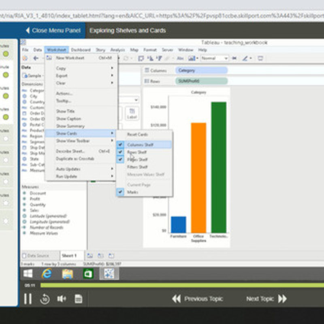Image resolution: width=324 pixels, height=324 pixels.
Task: Click the SUM(Profit) pill on Rows
Action: (201, 81)
